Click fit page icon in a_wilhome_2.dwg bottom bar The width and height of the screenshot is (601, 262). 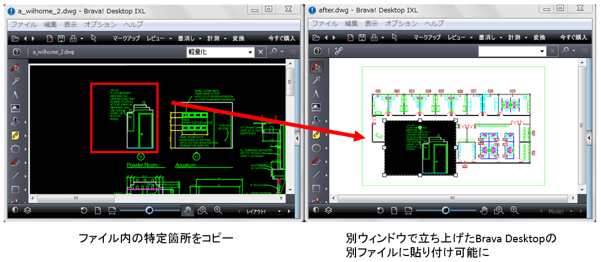tap(98, 211)
